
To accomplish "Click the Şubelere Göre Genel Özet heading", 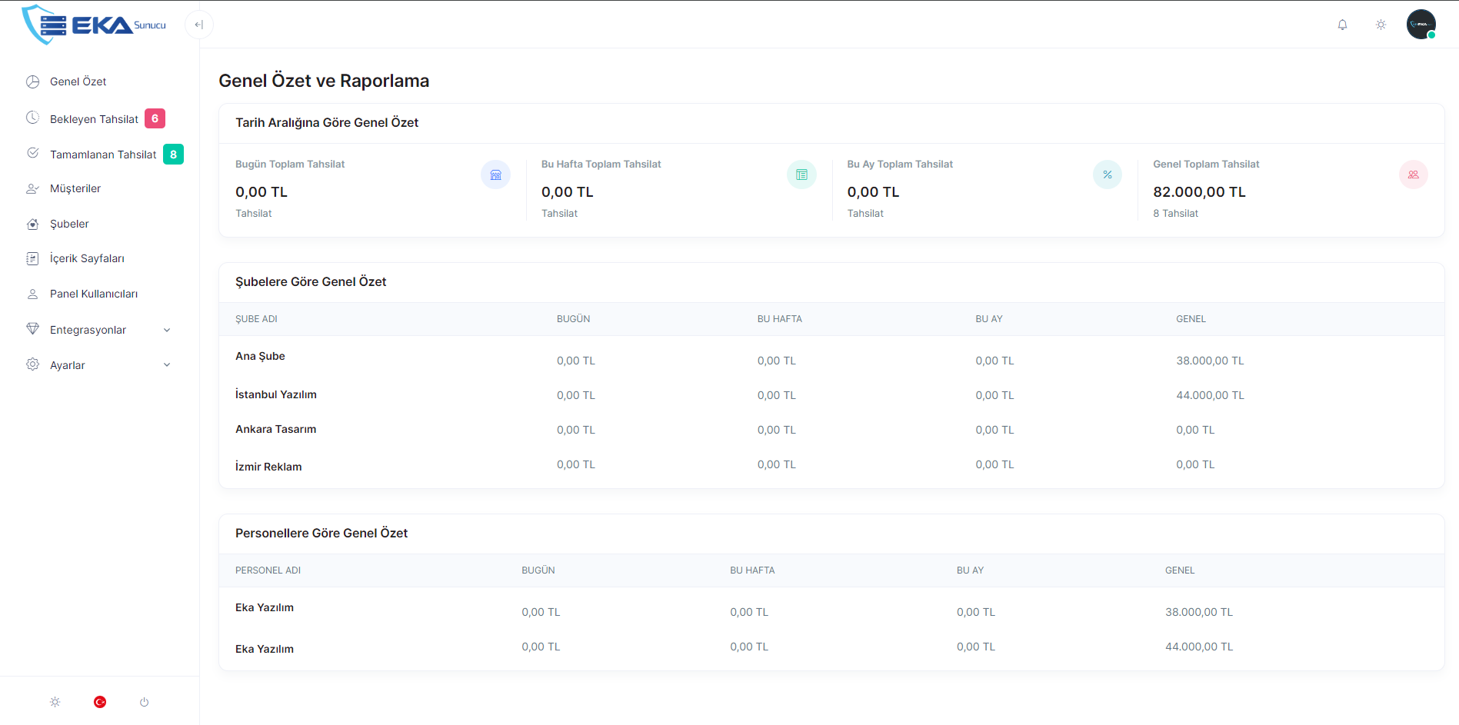I will coord(311,282).
